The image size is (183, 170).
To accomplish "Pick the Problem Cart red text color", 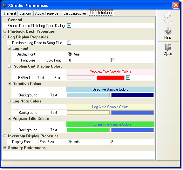I will click(111, 78).
